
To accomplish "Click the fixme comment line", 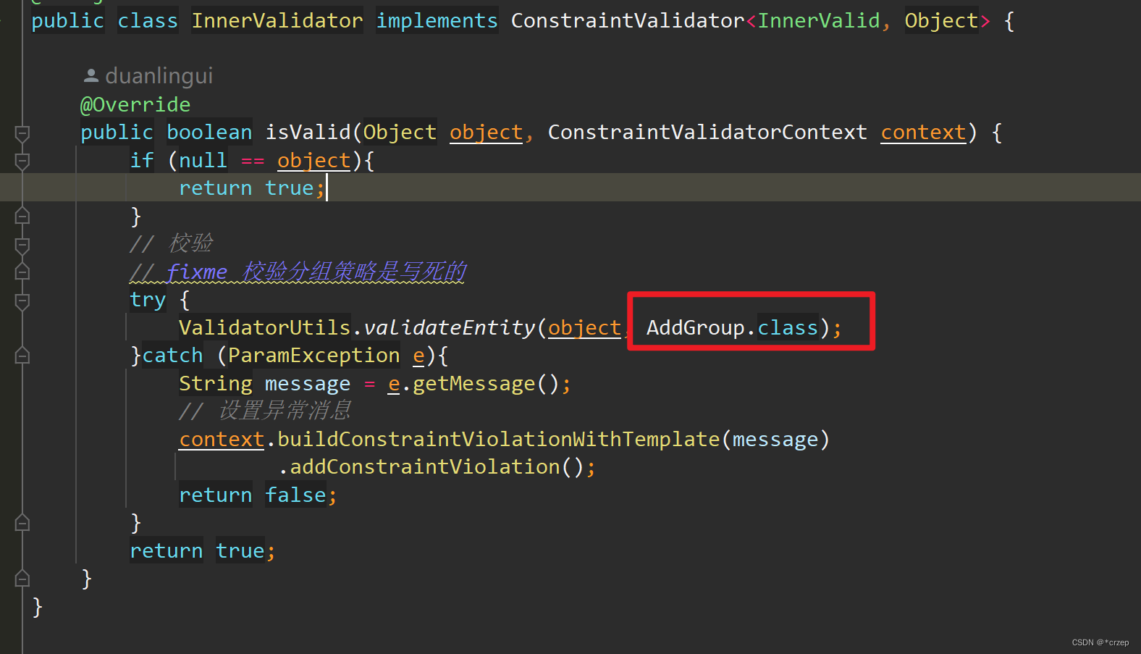I will point(298,272).
